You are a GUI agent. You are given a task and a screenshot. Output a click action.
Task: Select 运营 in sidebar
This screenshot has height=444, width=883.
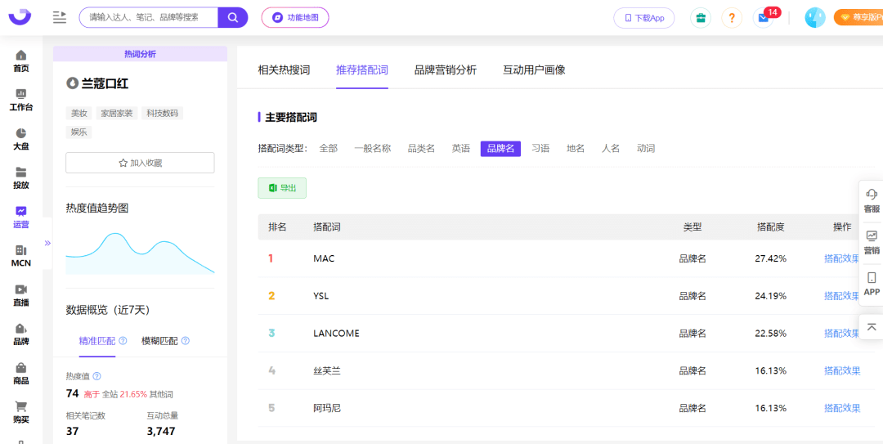20,217
